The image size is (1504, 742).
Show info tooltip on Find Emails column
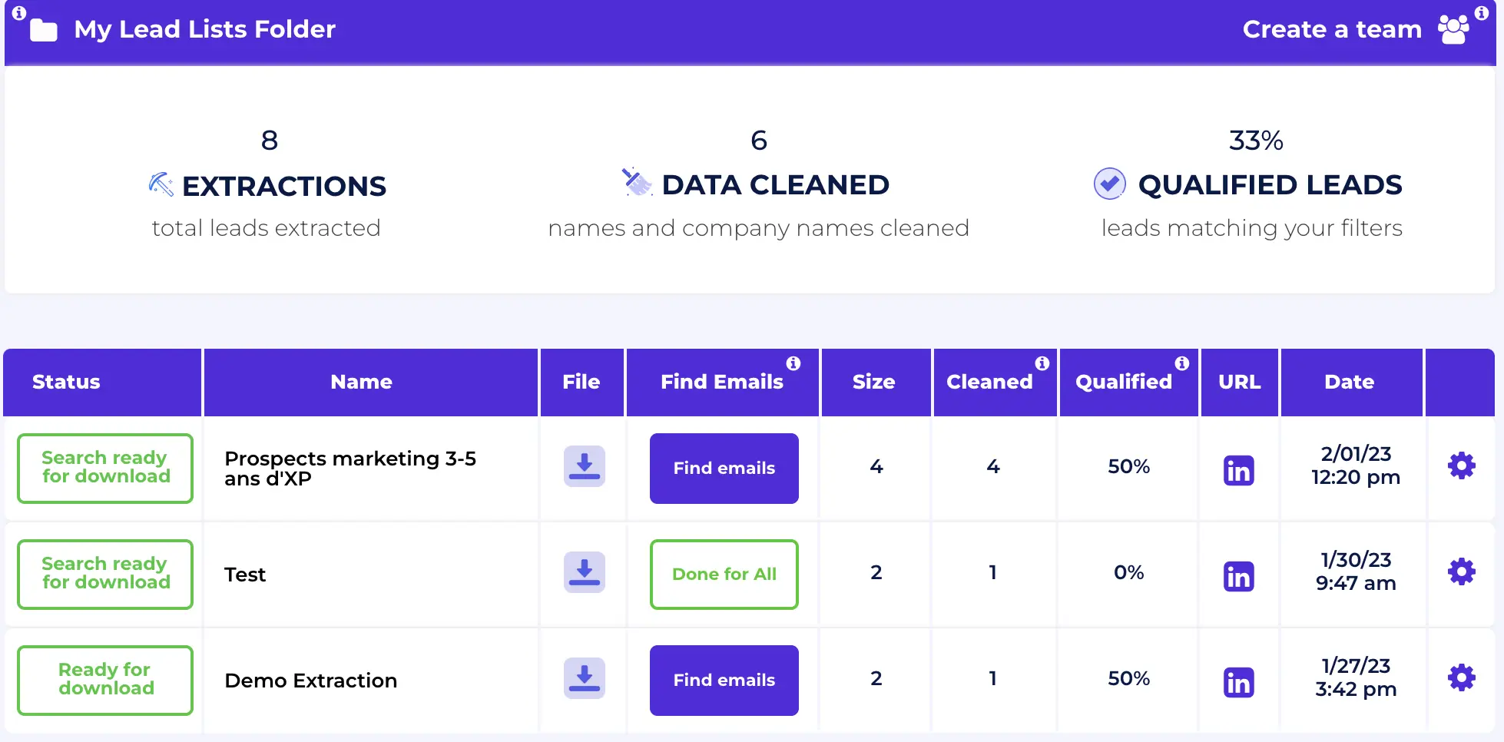tap(793, 363)
